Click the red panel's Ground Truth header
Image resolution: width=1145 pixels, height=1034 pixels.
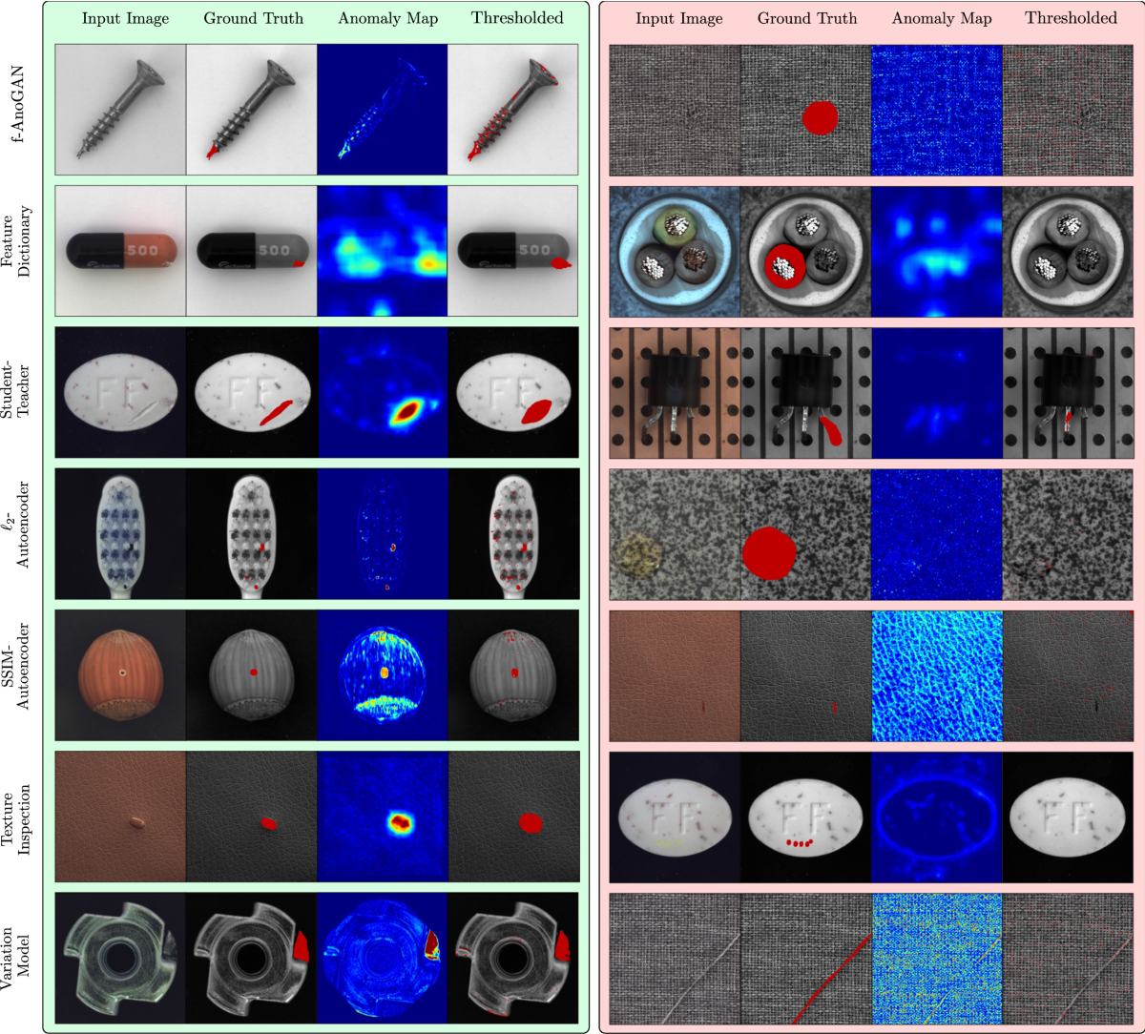[805, 18]
